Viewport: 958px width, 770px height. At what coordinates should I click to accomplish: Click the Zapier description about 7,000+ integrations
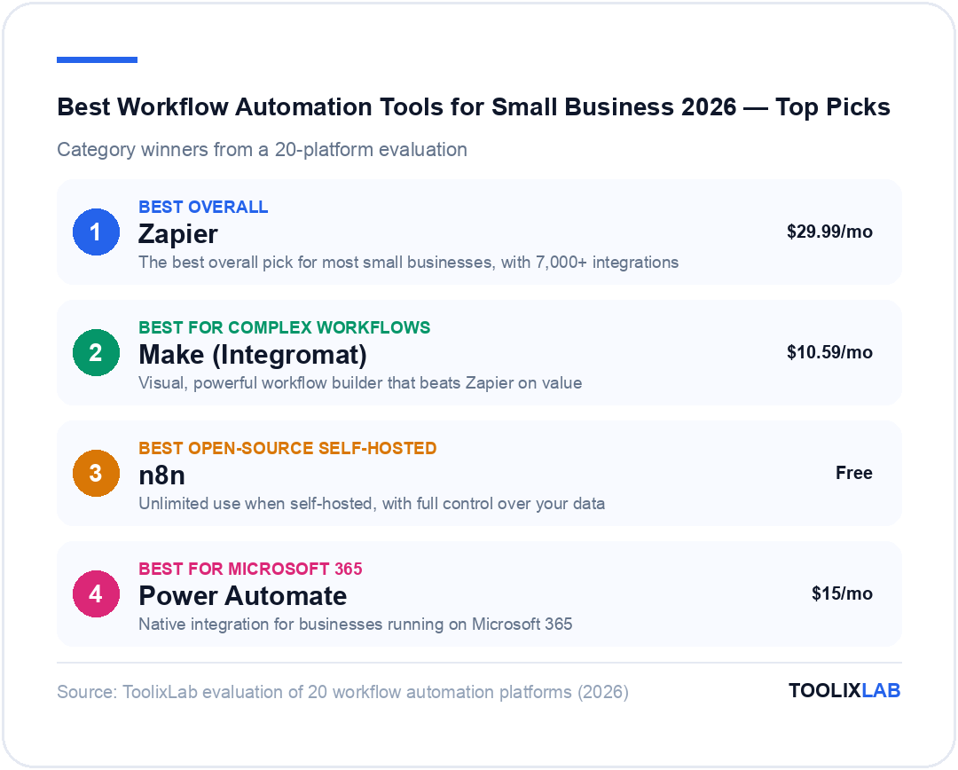(x=409, y=263)
